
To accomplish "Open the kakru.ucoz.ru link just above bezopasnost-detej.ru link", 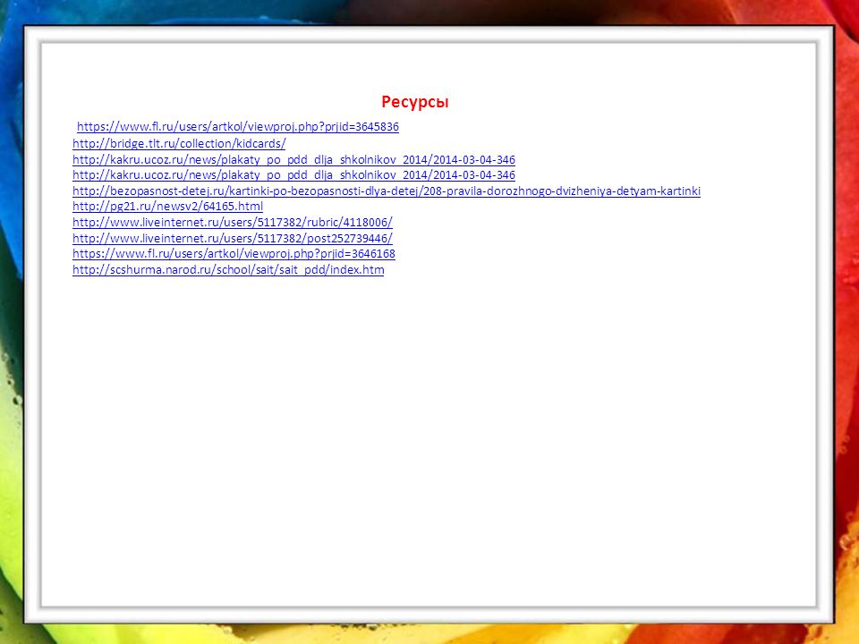I will 293,174.
